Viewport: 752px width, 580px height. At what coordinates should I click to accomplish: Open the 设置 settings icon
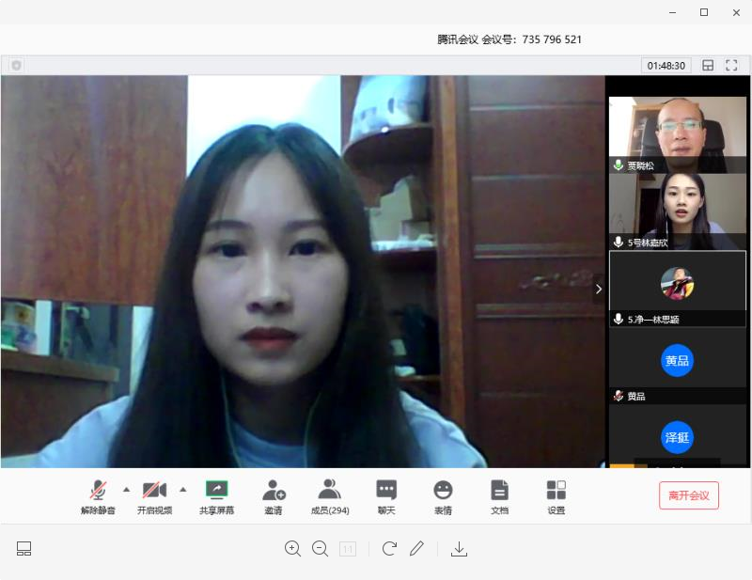(x=556, y=495)
